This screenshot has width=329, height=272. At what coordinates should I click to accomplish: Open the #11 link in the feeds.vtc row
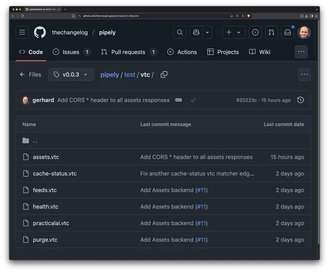pyautogui.click(x=202, y=190)
